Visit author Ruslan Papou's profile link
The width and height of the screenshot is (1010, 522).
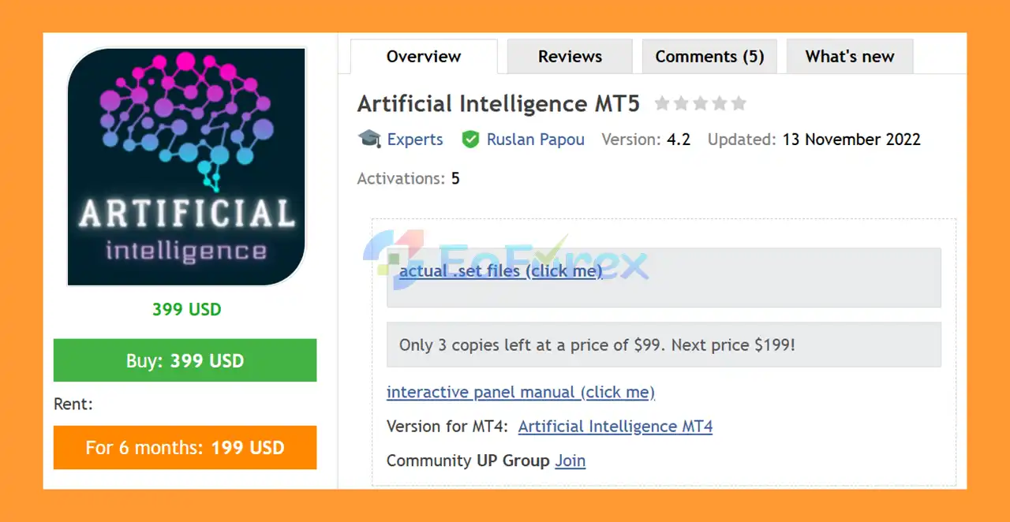(535, 140)
